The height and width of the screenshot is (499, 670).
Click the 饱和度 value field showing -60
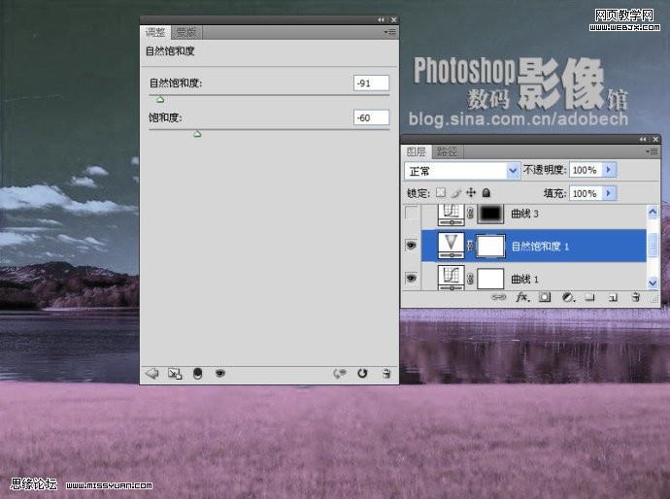tap(371, 117)
